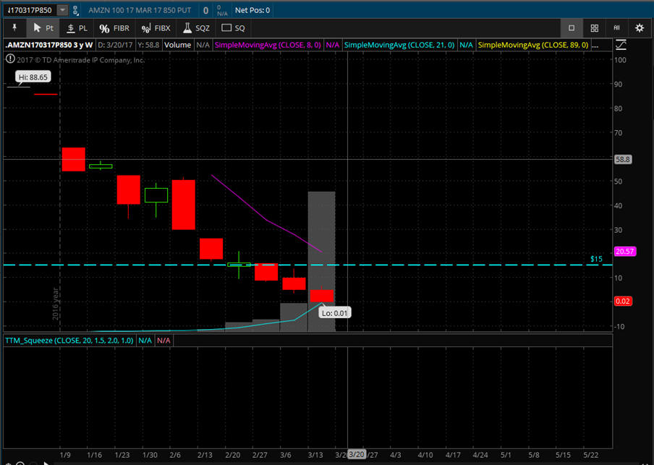Open the symbol dropdown arrow
This screenshot has height=465, width=654.
click(x=62, y=10)
